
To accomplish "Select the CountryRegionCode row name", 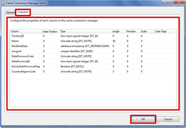I will point(24,71).
